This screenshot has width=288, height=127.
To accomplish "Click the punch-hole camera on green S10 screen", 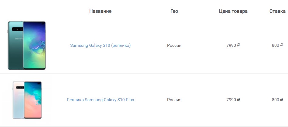I will (x=43, y=24).
